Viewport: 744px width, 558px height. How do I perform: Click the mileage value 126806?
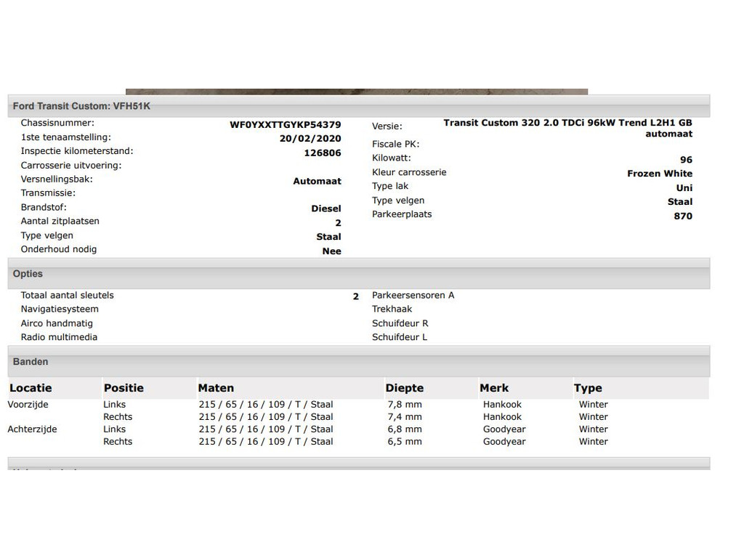point(322,153)
